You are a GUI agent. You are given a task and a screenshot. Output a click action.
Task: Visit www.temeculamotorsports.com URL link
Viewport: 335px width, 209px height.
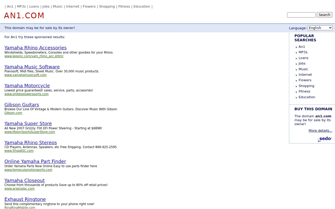tap(28, 170)
